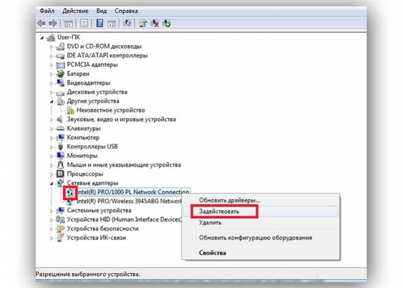This screenshot has width=403, height=288.
Task: Click the Контроллеры USB plug icon
Action: coord(61,147)
